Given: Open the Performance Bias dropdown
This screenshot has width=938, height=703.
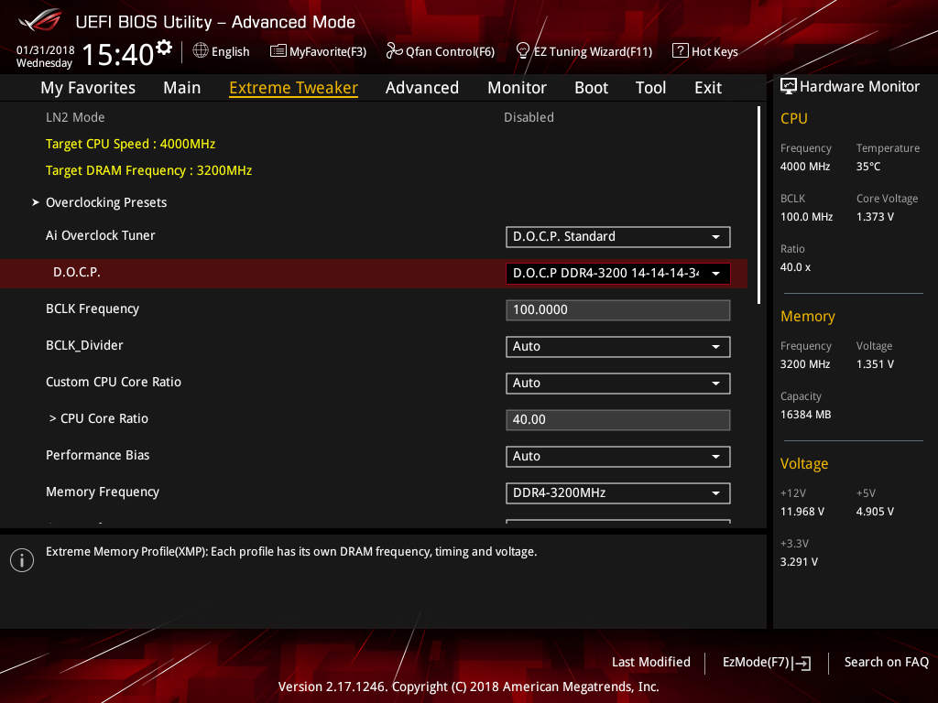Looking at the screenshot, I should coord(618,457).
